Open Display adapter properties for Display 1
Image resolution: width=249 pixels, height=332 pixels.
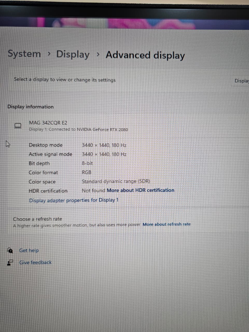(73, 200)
